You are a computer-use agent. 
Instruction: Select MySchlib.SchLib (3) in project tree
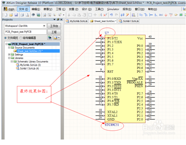[30, 65]
